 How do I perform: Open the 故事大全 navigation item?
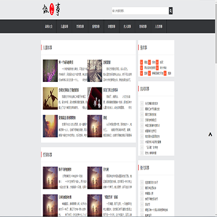pyautogui.click(x=48, y=27)
